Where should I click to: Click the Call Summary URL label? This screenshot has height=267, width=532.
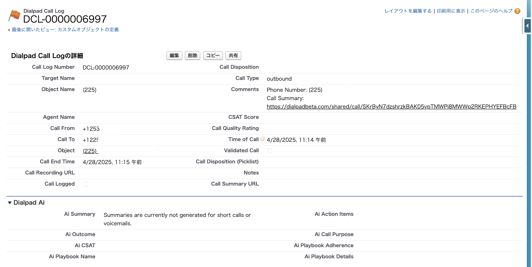[x=235, y=184]
